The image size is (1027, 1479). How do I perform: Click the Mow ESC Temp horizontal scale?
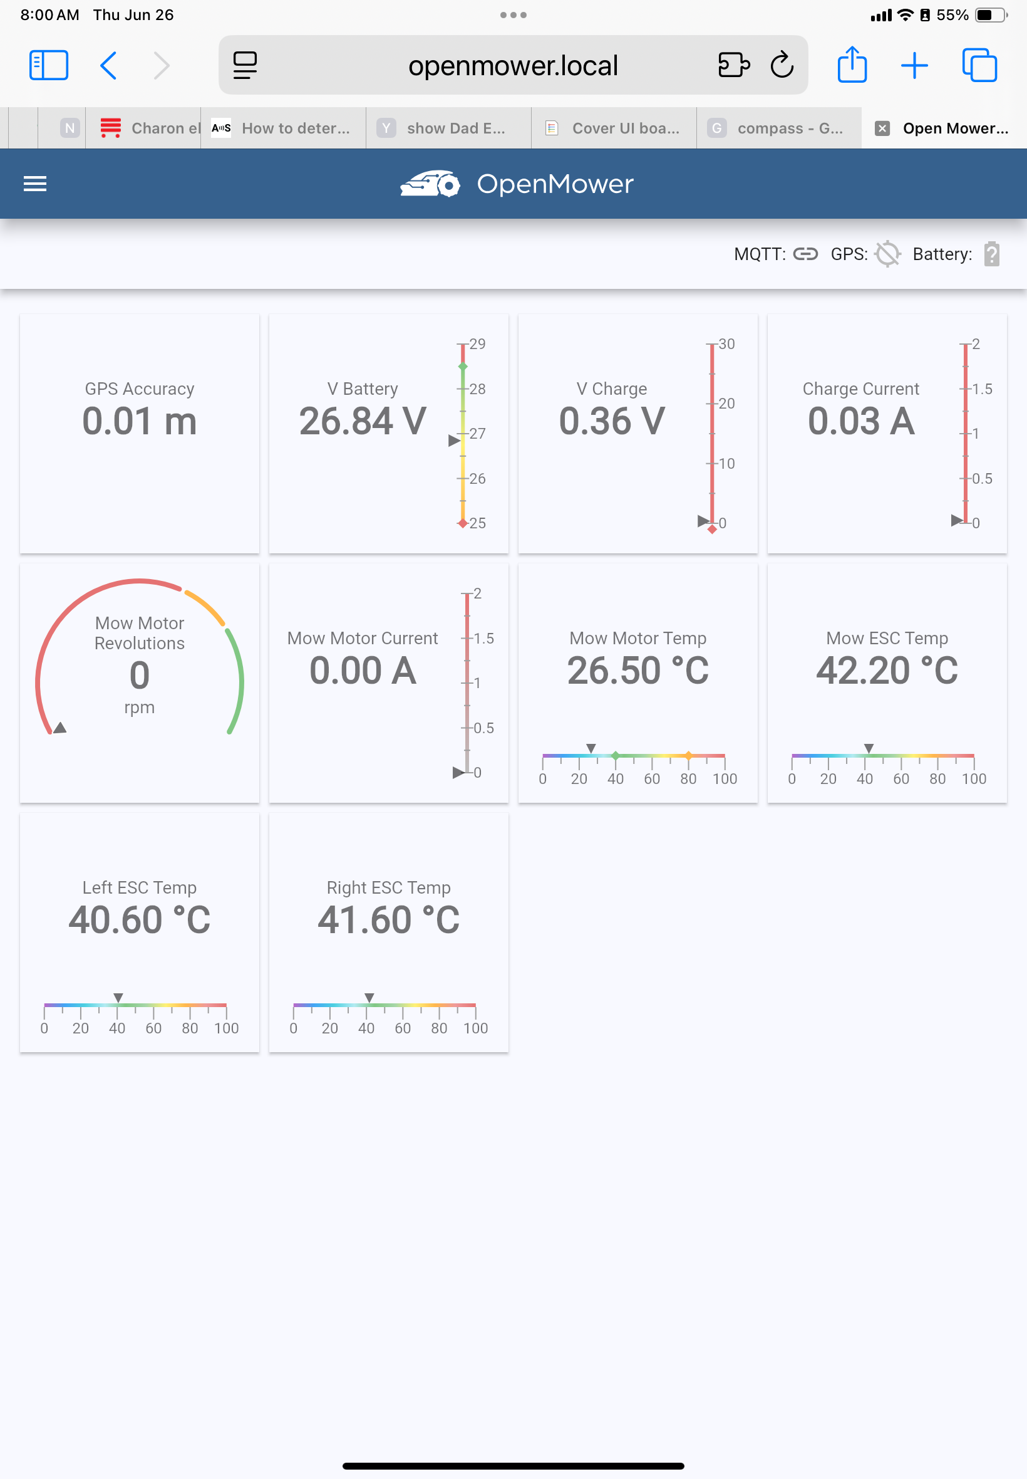click(887, 765)
